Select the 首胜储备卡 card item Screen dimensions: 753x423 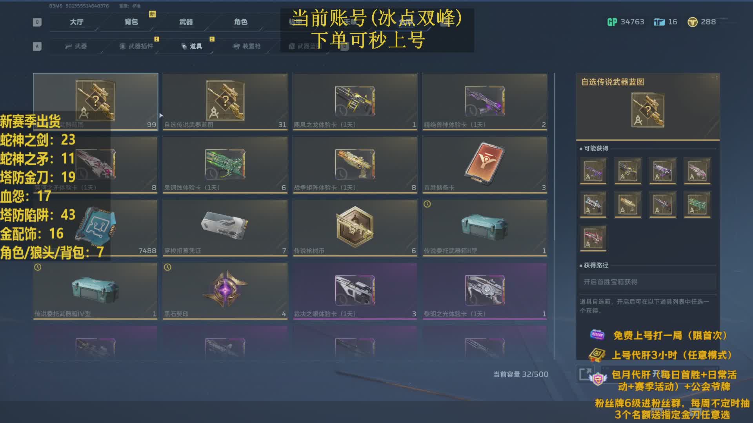tap(484, 164)
